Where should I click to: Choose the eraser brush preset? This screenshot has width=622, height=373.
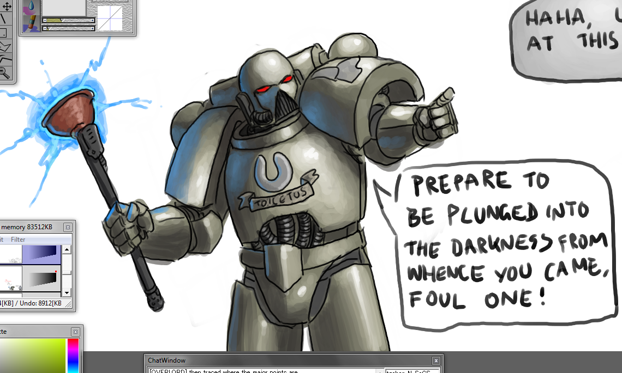[32, 23]
